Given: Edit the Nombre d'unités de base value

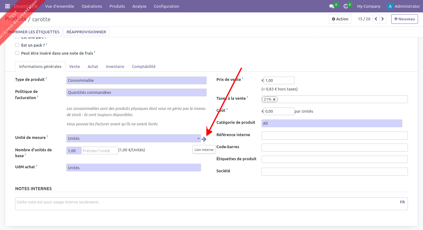Looking at the screenshot, I should coord(74,151).
